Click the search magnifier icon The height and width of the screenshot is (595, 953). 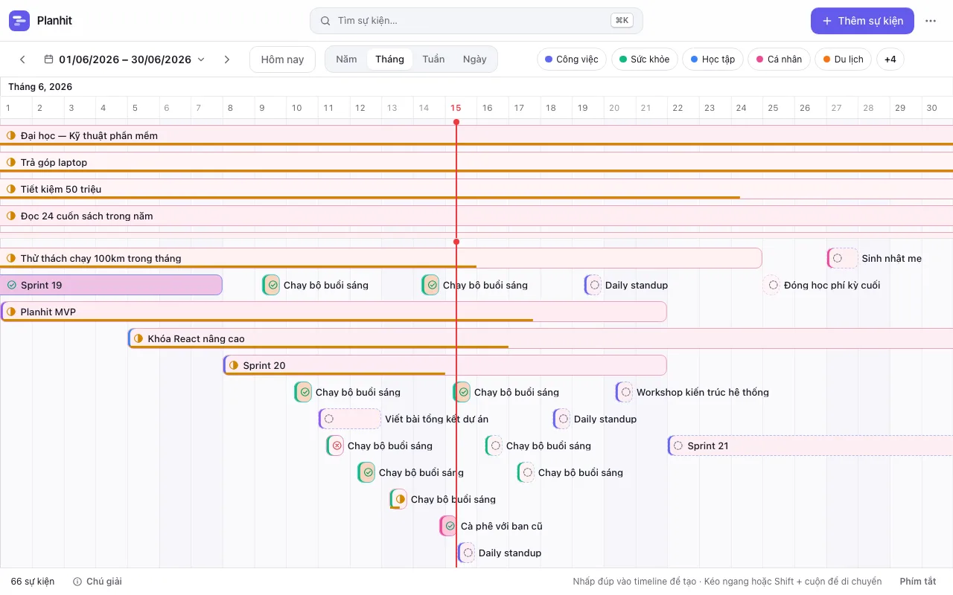click(x=325, y=21)
